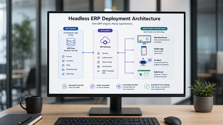Viewport: 223px width, 125px height.
Task: Click the 'ERP Core (Business Central)' label
Action: tap(71, 49)
